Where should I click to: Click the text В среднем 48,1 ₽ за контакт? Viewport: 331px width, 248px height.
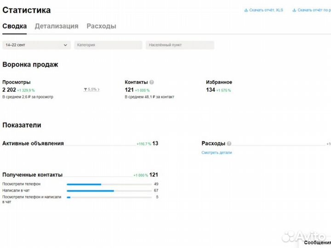pyautogui.click(x=149, y=97)
